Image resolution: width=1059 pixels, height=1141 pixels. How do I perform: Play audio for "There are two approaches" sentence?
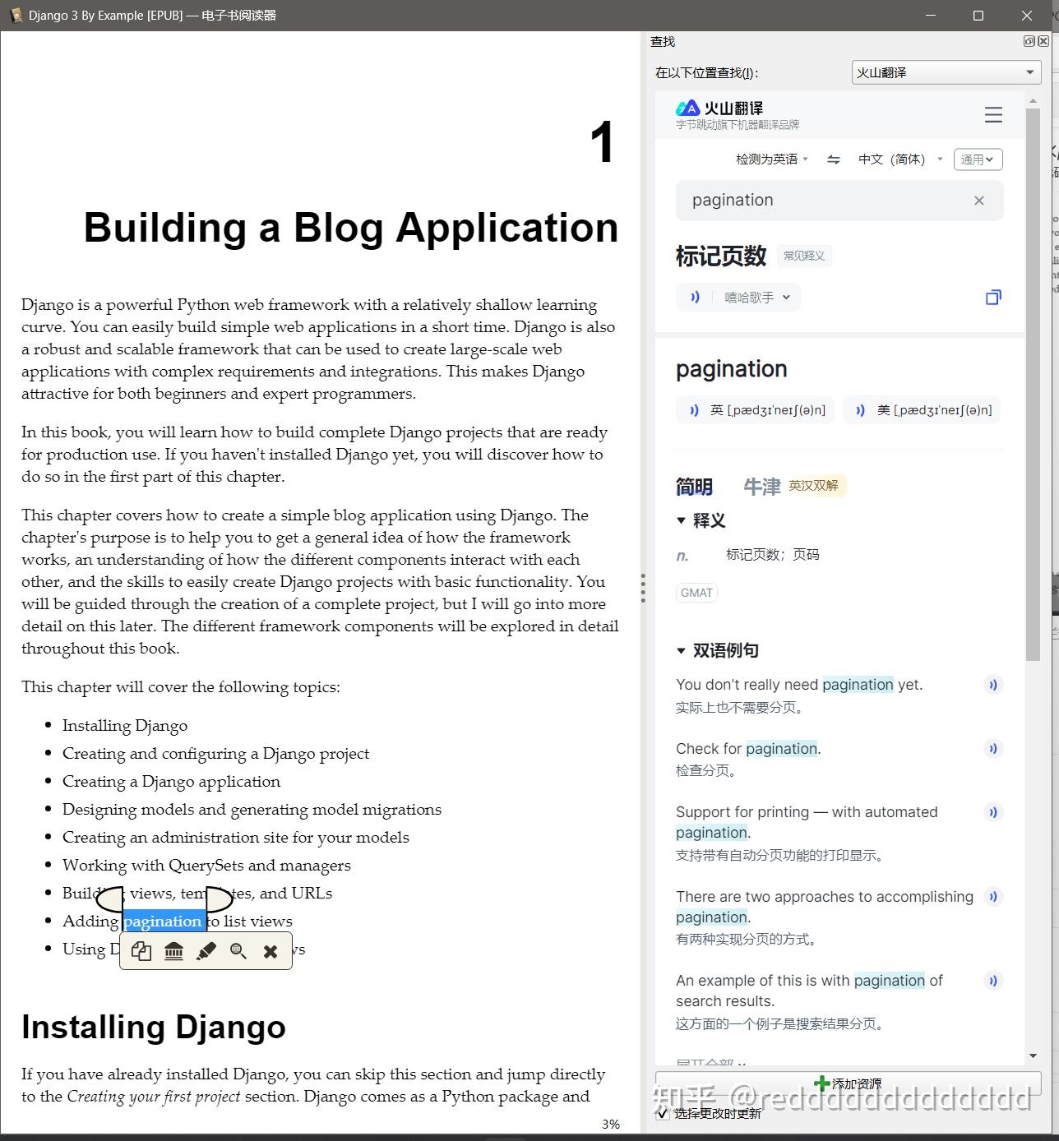(993, 896)
